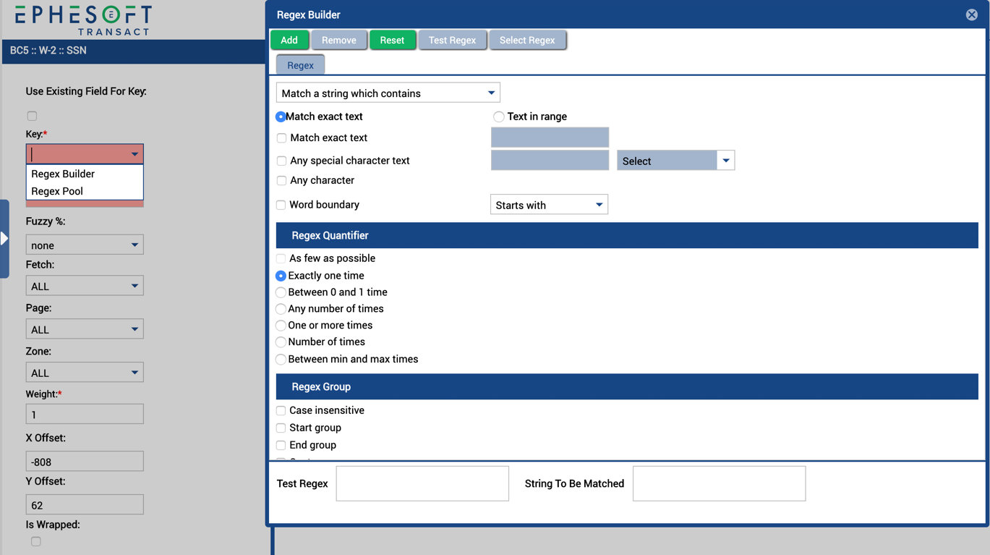Enable Any special character text checkbox
Viewport: 990px width, 555px height.
click(x=281, y=161)
